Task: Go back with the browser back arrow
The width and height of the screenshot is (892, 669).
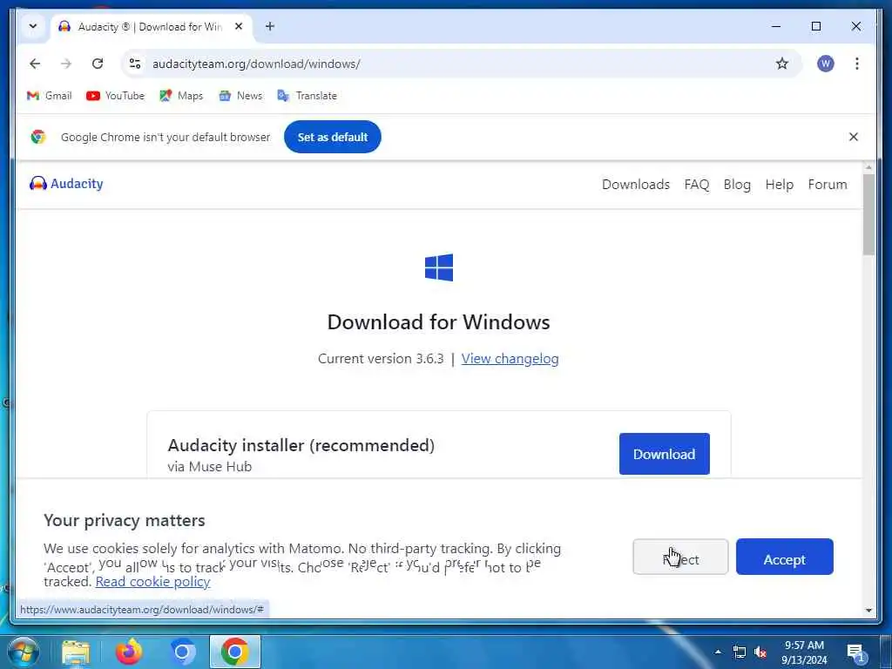Action: 35,64
